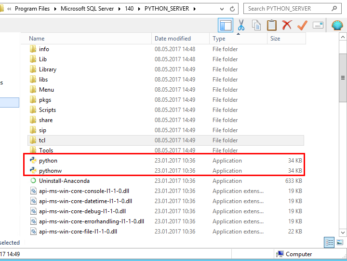Go to 140 breadcrumb folder
This screenshot has height=261, width=347.
pos(129,9)
